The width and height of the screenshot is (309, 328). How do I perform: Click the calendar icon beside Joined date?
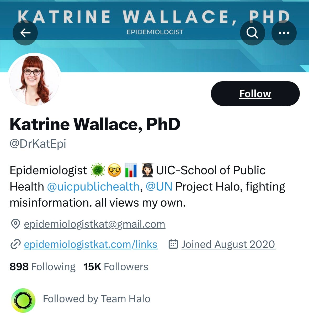coord(173,244)
